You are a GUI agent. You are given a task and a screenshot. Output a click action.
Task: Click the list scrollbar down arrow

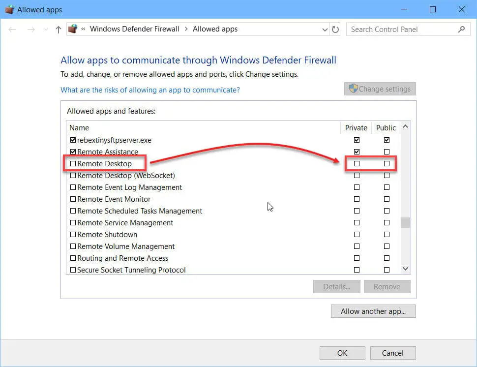tap(405, 269)
